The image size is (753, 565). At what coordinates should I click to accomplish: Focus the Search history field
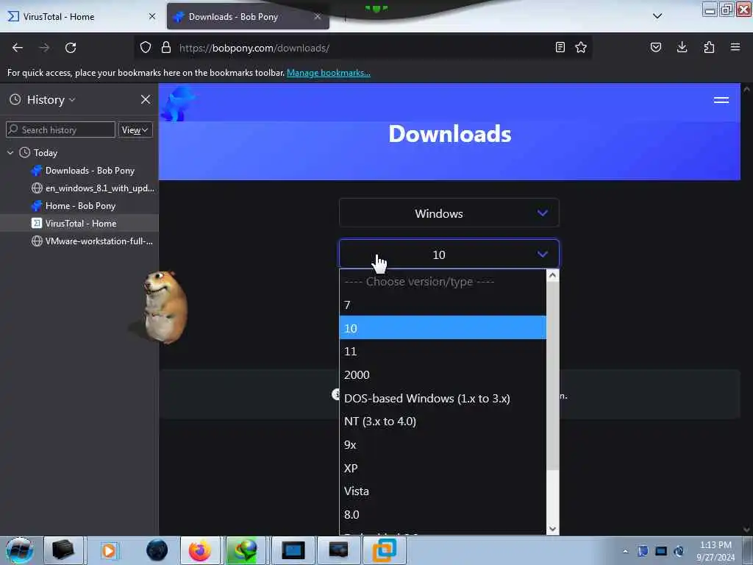(x=60, y=129)
